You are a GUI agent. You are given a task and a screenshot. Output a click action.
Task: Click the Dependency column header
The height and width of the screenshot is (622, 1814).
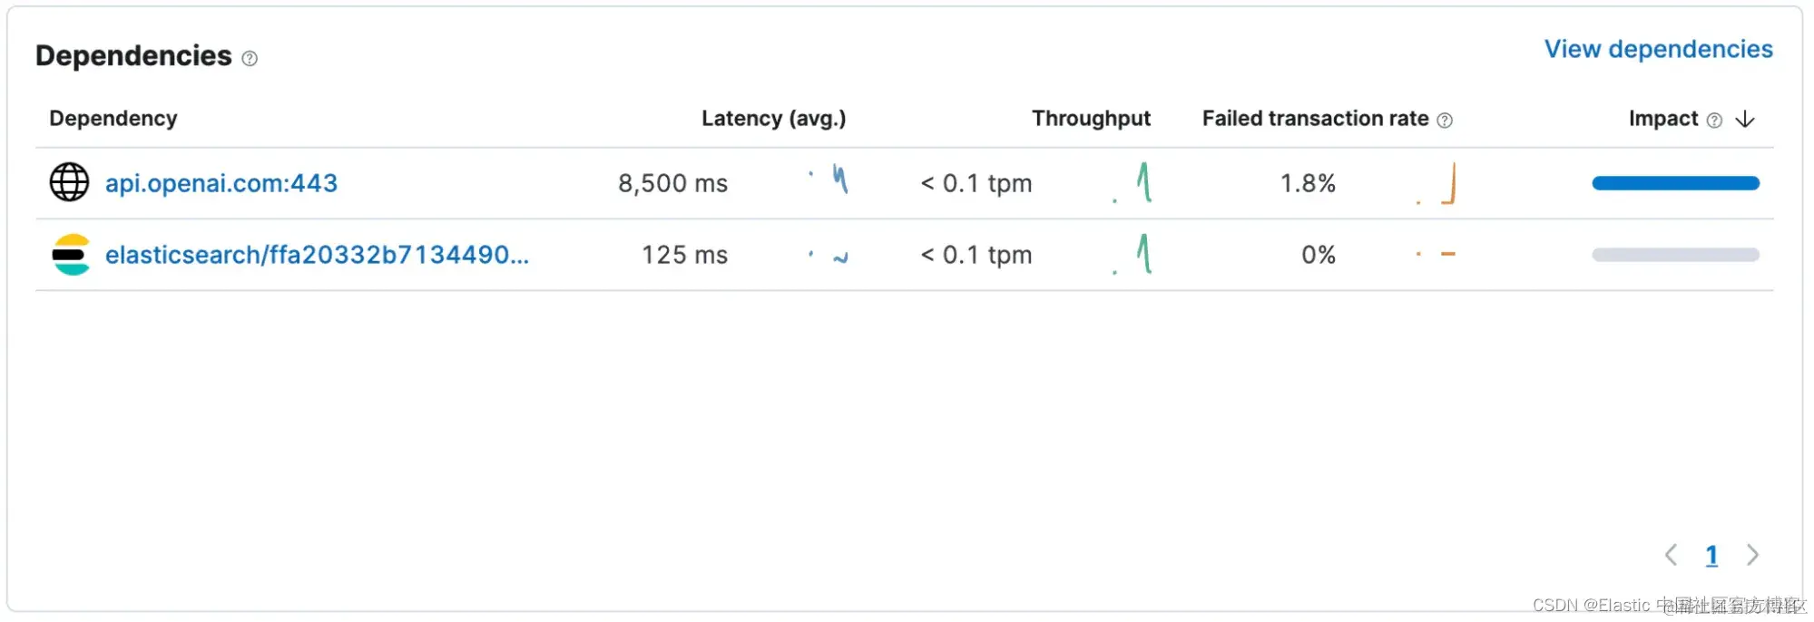point(113,119)
